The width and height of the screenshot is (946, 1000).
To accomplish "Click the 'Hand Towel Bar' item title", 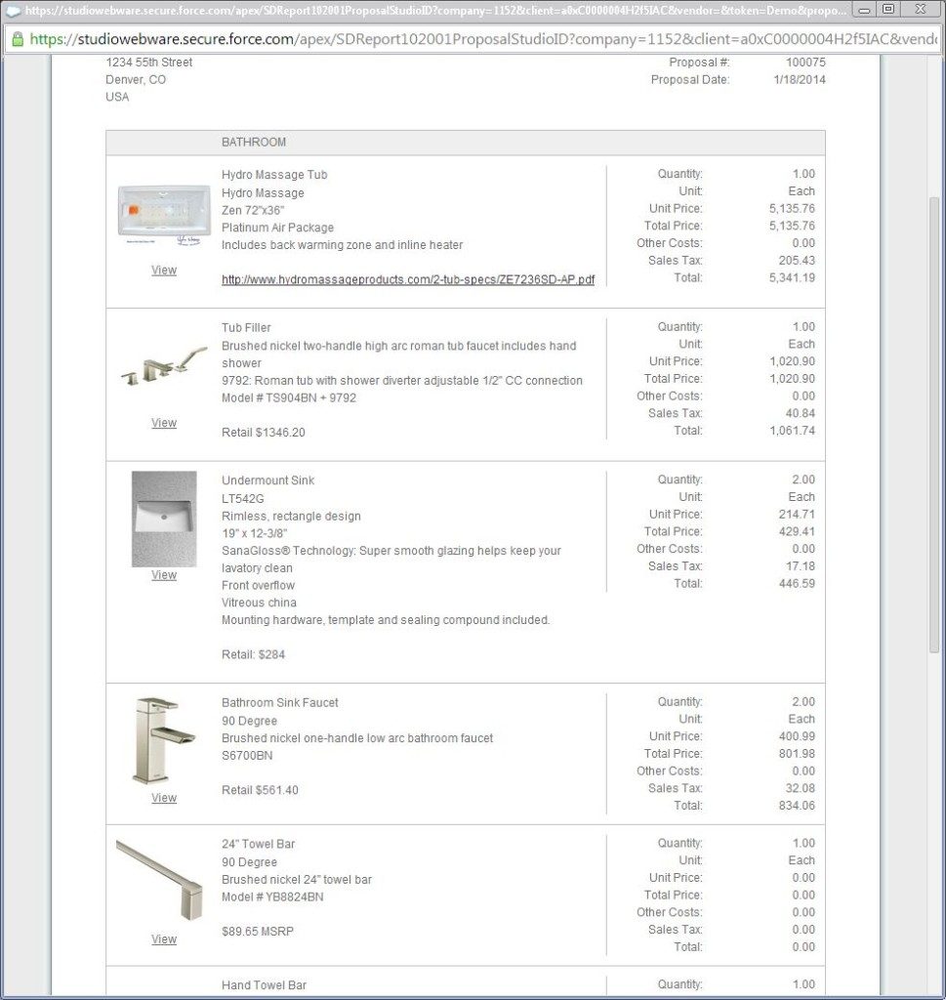I will click(264, 985).
